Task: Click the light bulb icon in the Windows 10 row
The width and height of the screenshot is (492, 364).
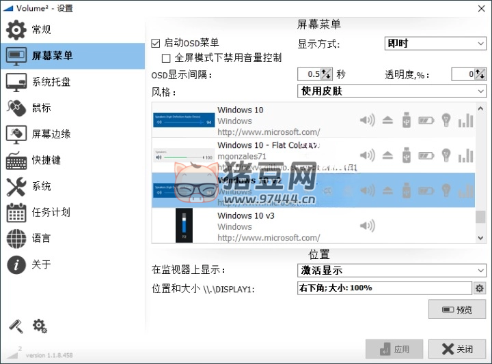Action: (446, 121)
